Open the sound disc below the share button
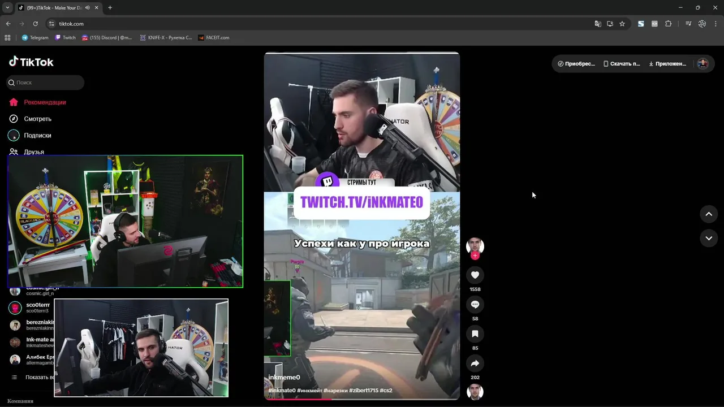The image size is (724, 407). tap(475, 392)
